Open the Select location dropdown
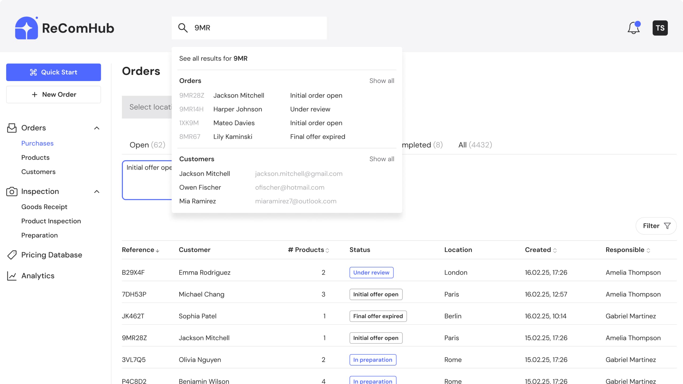 tap(147, 107)
